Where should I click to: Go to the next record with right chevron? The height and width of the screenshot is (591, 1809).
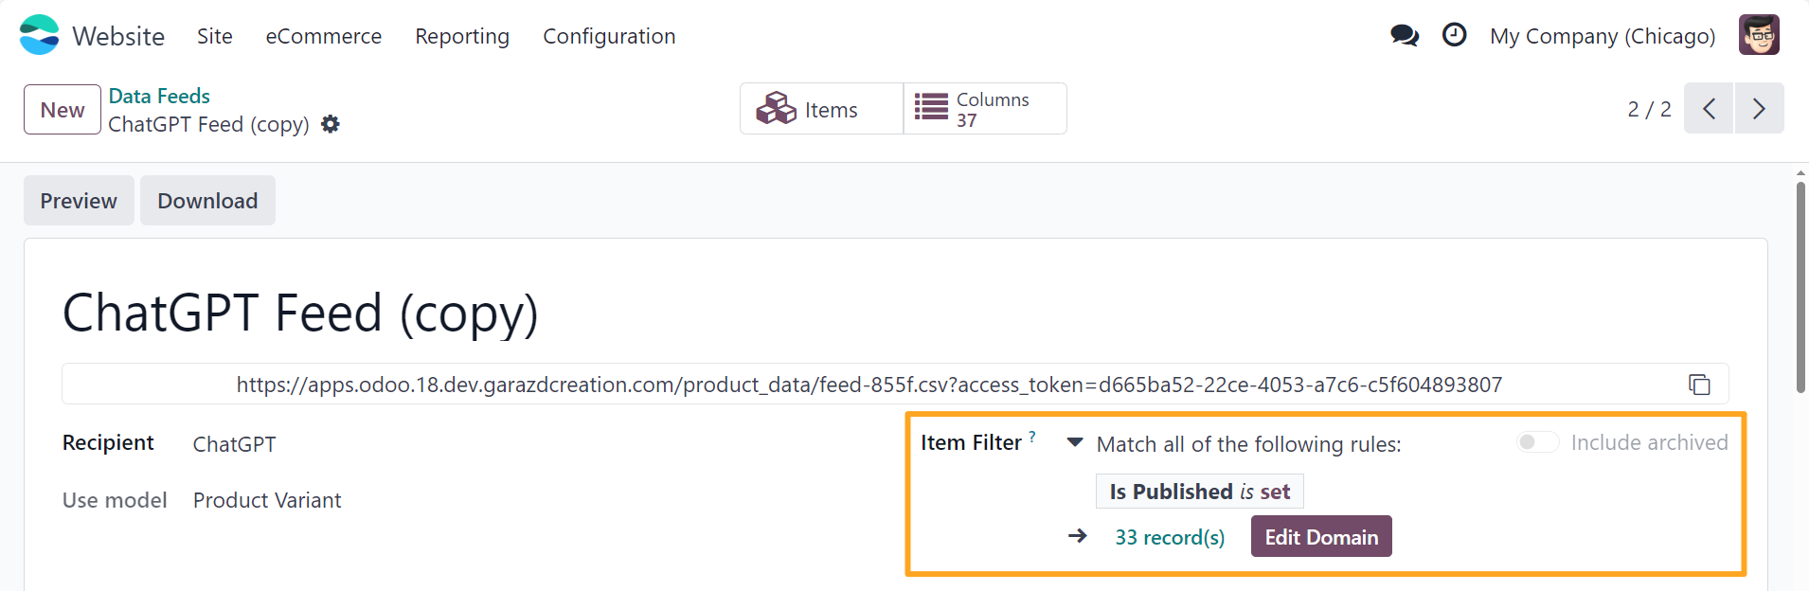coord(1760,108)
